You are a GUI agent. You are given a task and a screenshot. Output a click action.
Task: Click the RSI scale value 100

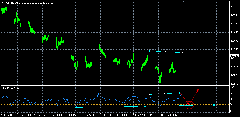(x=232, y=87)
